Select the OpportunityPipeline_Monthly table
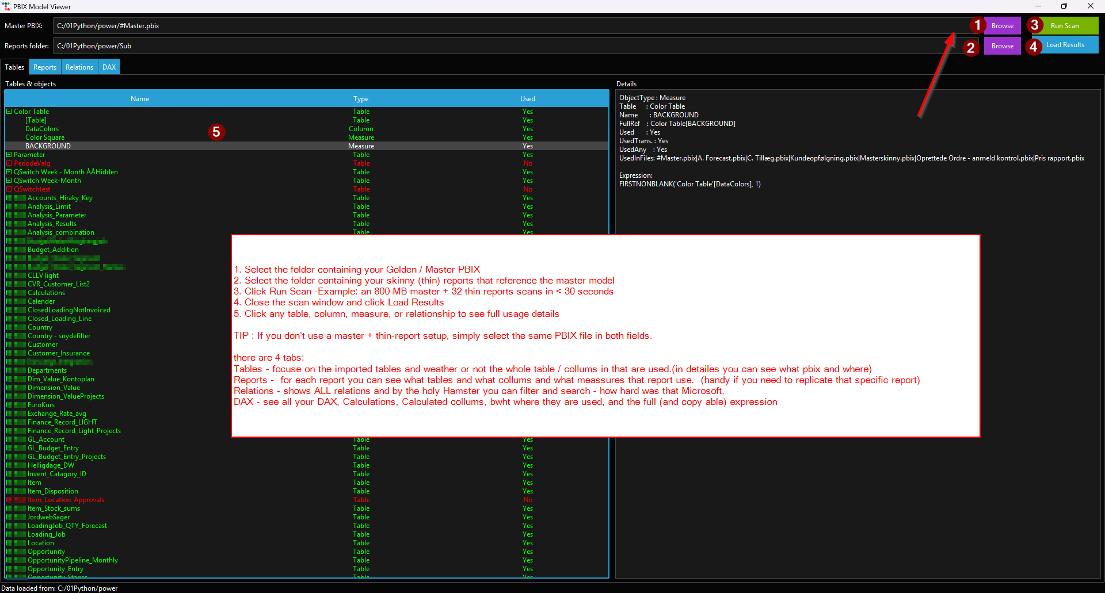The image size is (1105, 593). [x=307, y=560]
